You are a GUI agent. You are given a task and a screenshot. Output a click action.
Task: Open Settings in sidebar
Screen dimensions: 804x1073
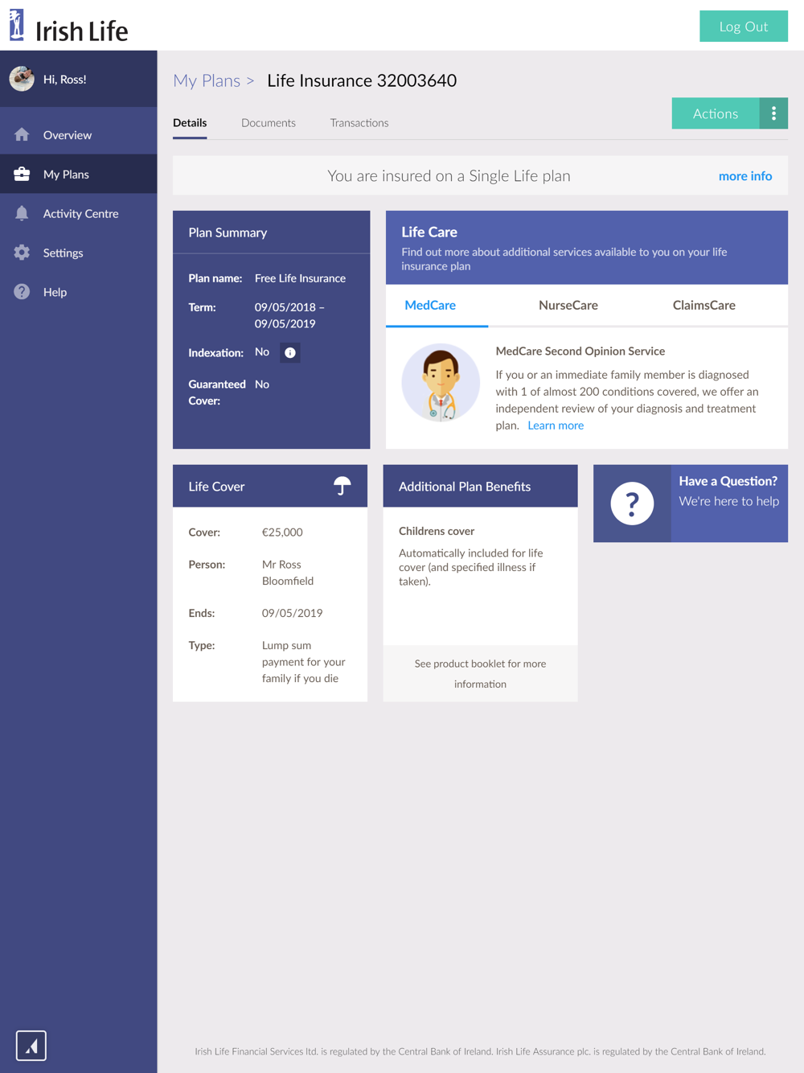[78, 253]
